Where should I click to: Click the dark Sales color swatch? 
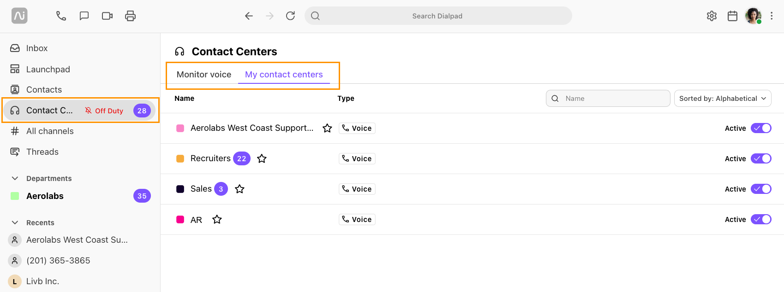coord(180,189)
